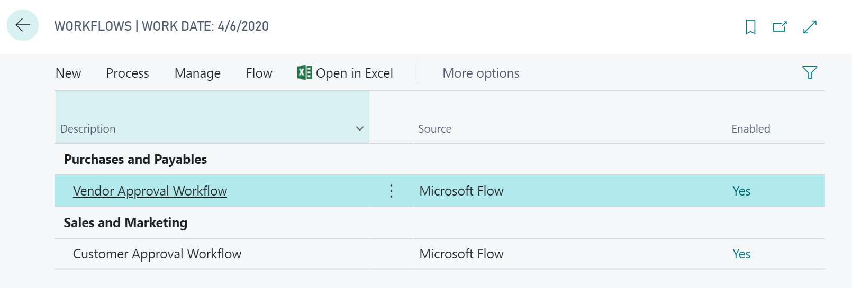The width and height of the screenshot is (852, 288).
Task: Click the Excel icon in the toolbar
Action: coord(304,72)
